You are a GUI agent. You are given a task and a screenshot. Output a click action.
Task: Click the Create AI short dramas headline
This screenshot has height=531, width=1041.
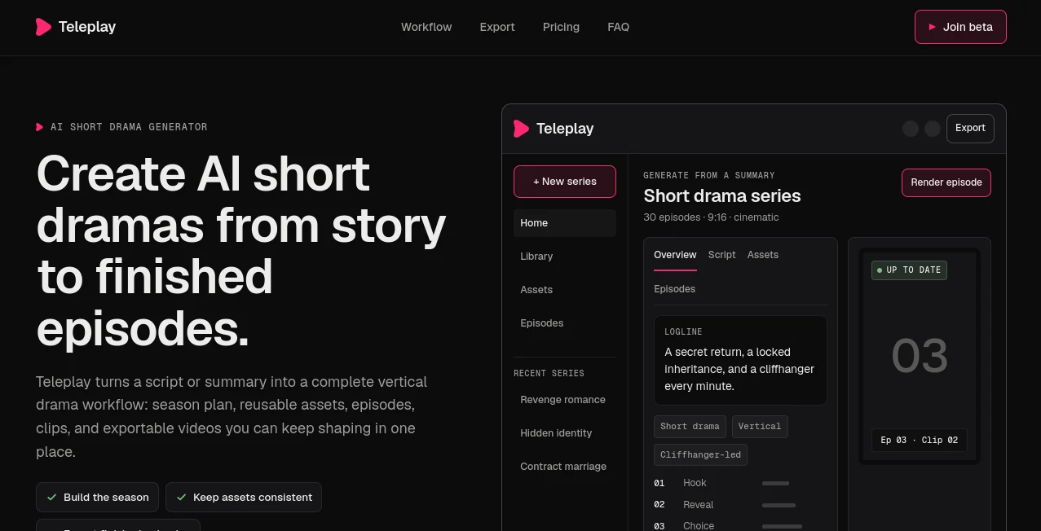coord(241,251)
